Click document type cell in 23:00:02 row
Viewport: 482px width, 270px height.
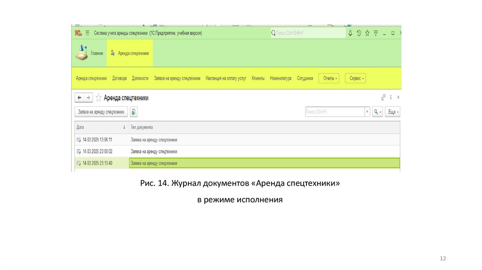265,151
